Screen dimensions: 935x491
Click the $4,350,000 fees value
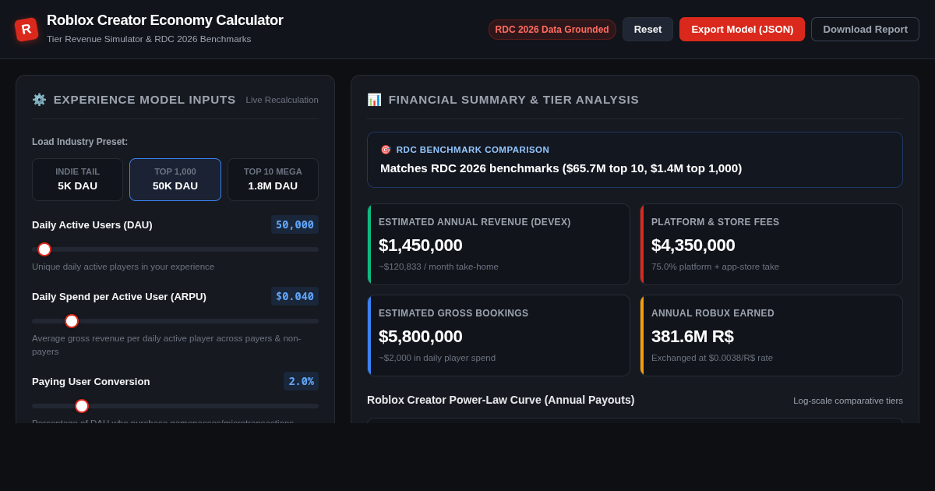(x=693, y=245)
